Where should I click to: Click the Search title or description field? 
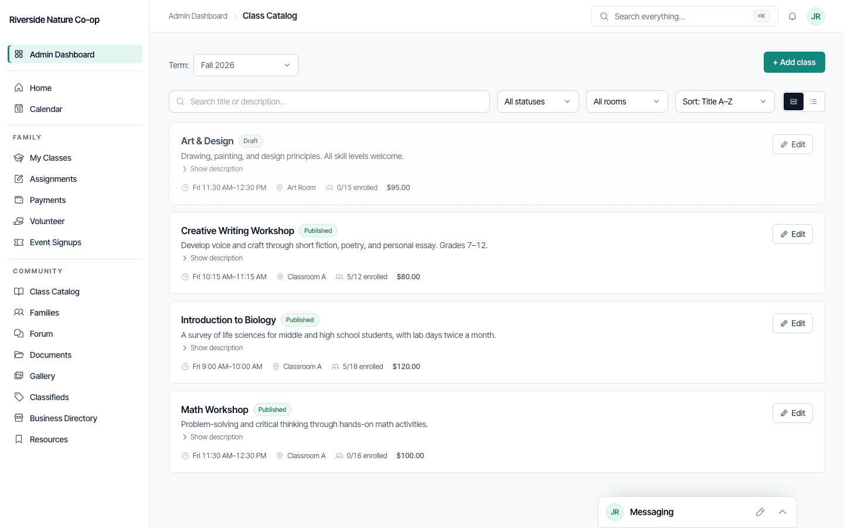329,101
